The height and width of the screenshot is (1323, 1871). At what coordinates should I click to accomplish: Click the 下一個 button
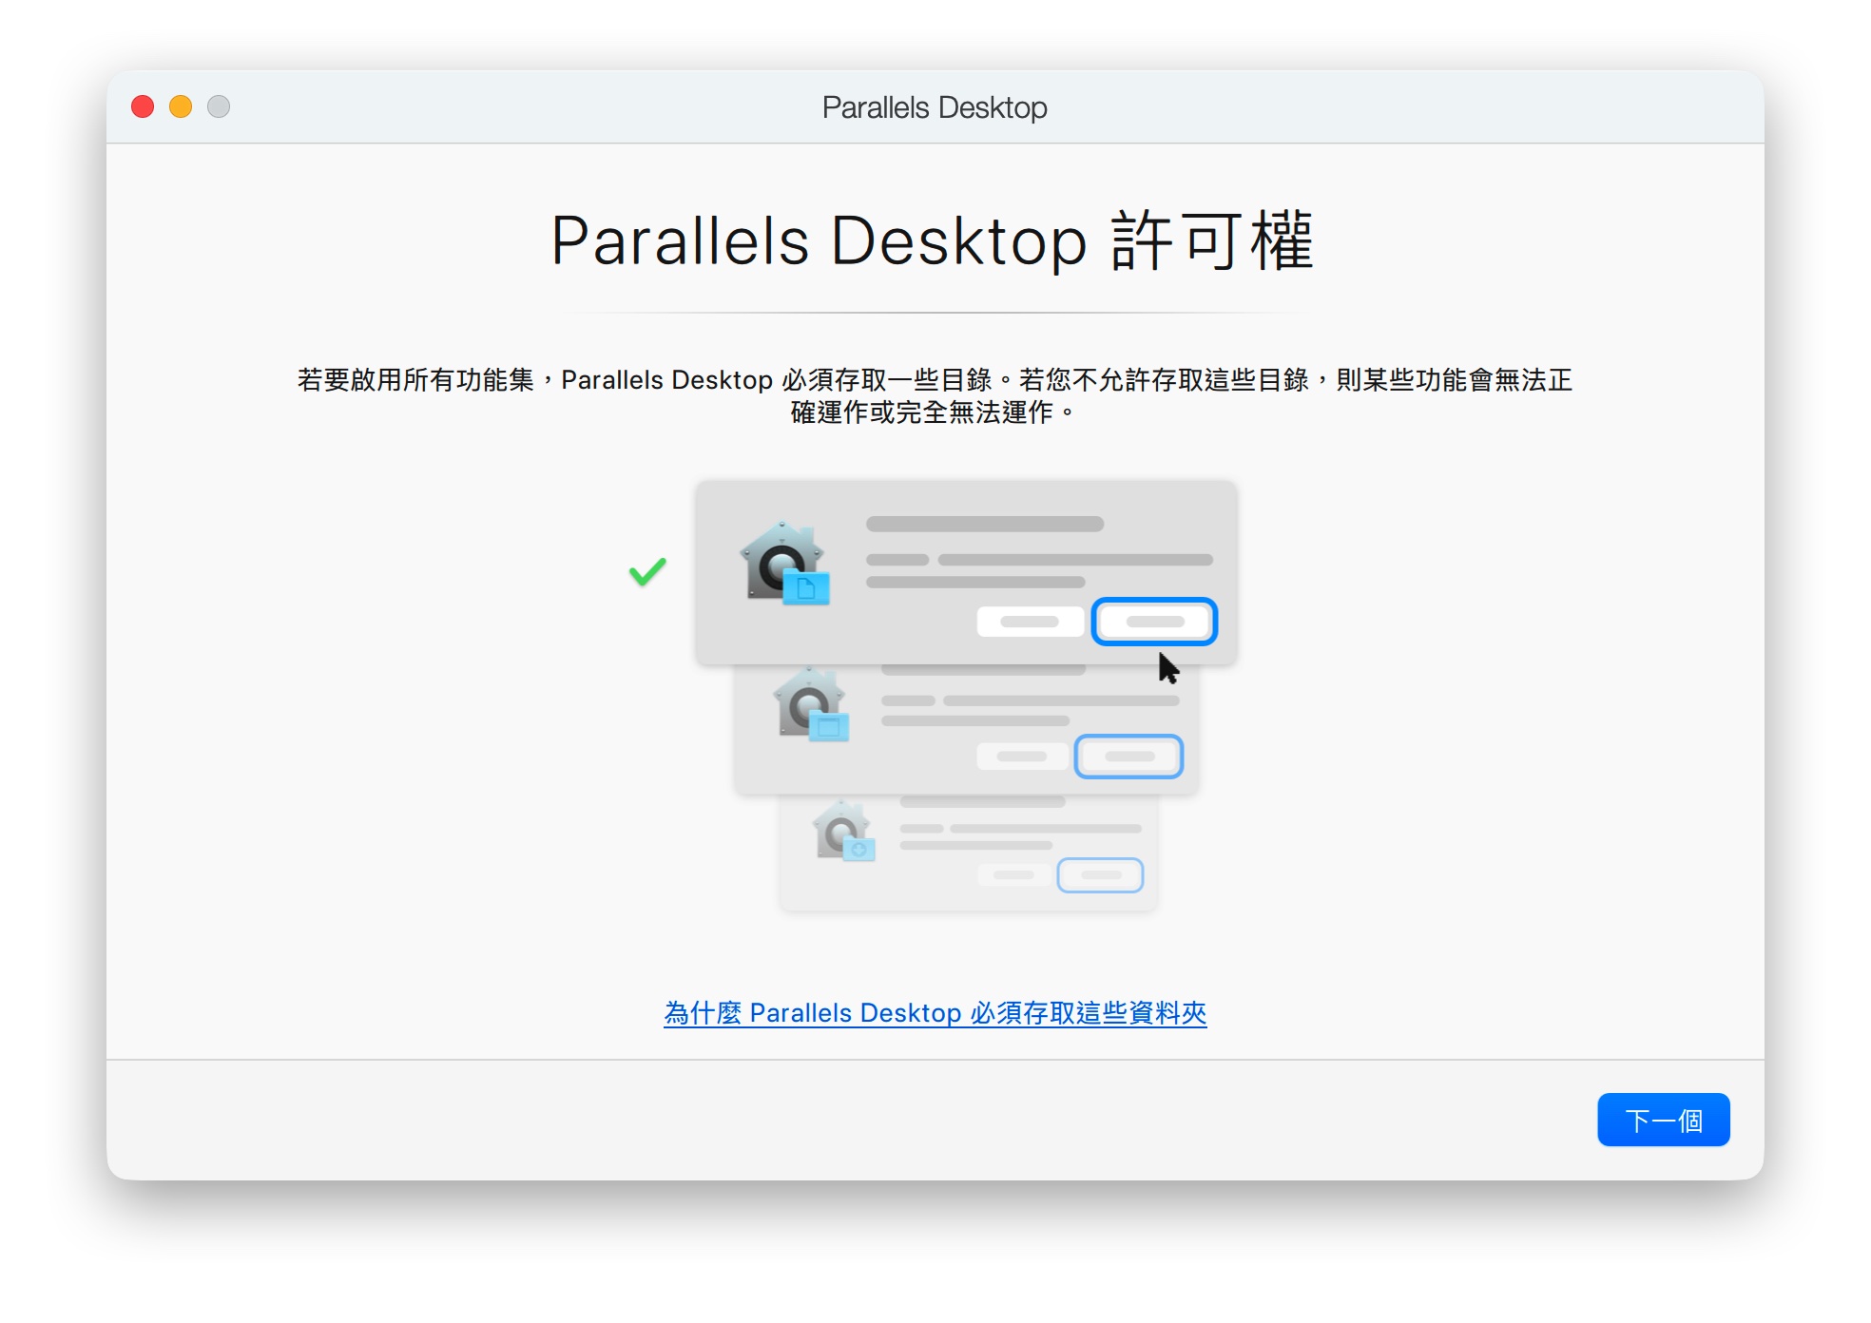tap(1662, 1120)
